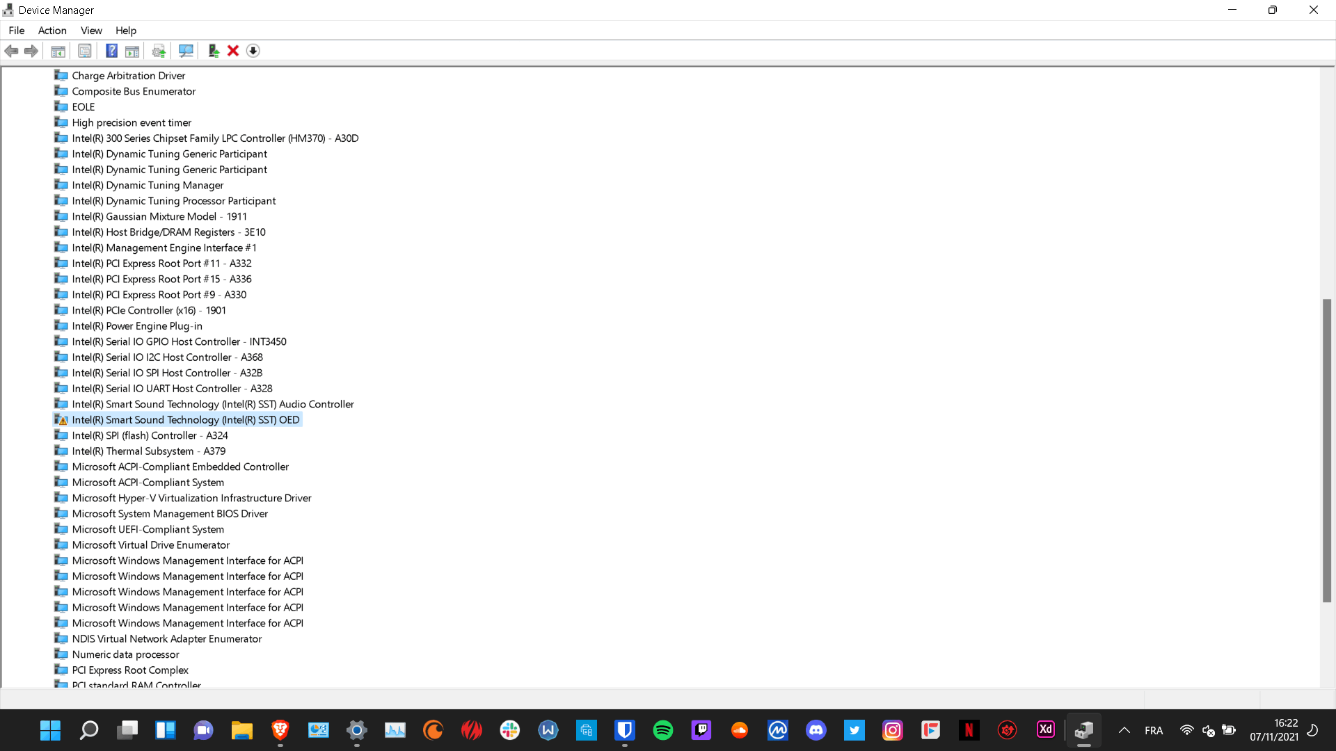Viewport: 1336px width, 751px height.
Task: Navigate forward using the toolbar arrow
Action: 31,51
